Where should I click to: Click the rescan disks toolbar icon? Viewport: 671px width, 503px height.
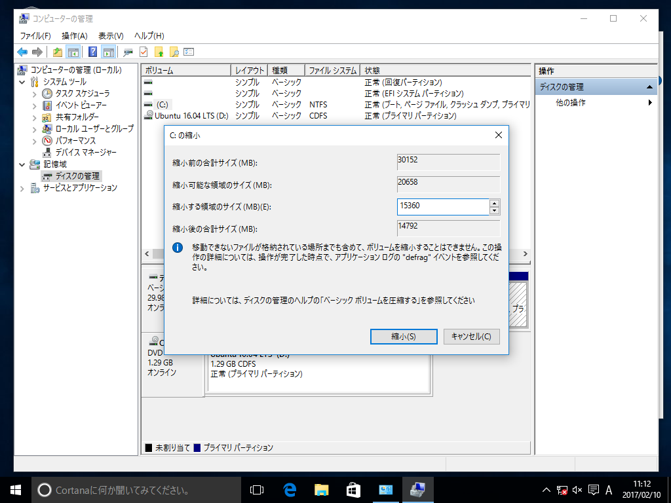(x=128, y=52)
